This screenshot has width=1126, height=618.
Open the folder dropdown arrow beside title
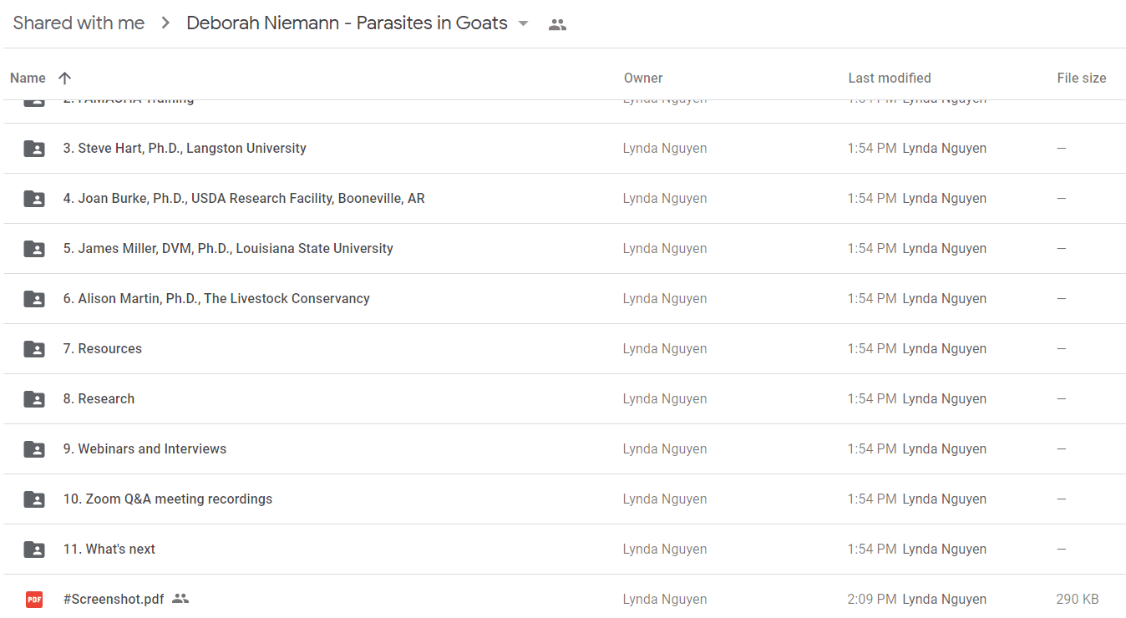[x=524, y=23]
